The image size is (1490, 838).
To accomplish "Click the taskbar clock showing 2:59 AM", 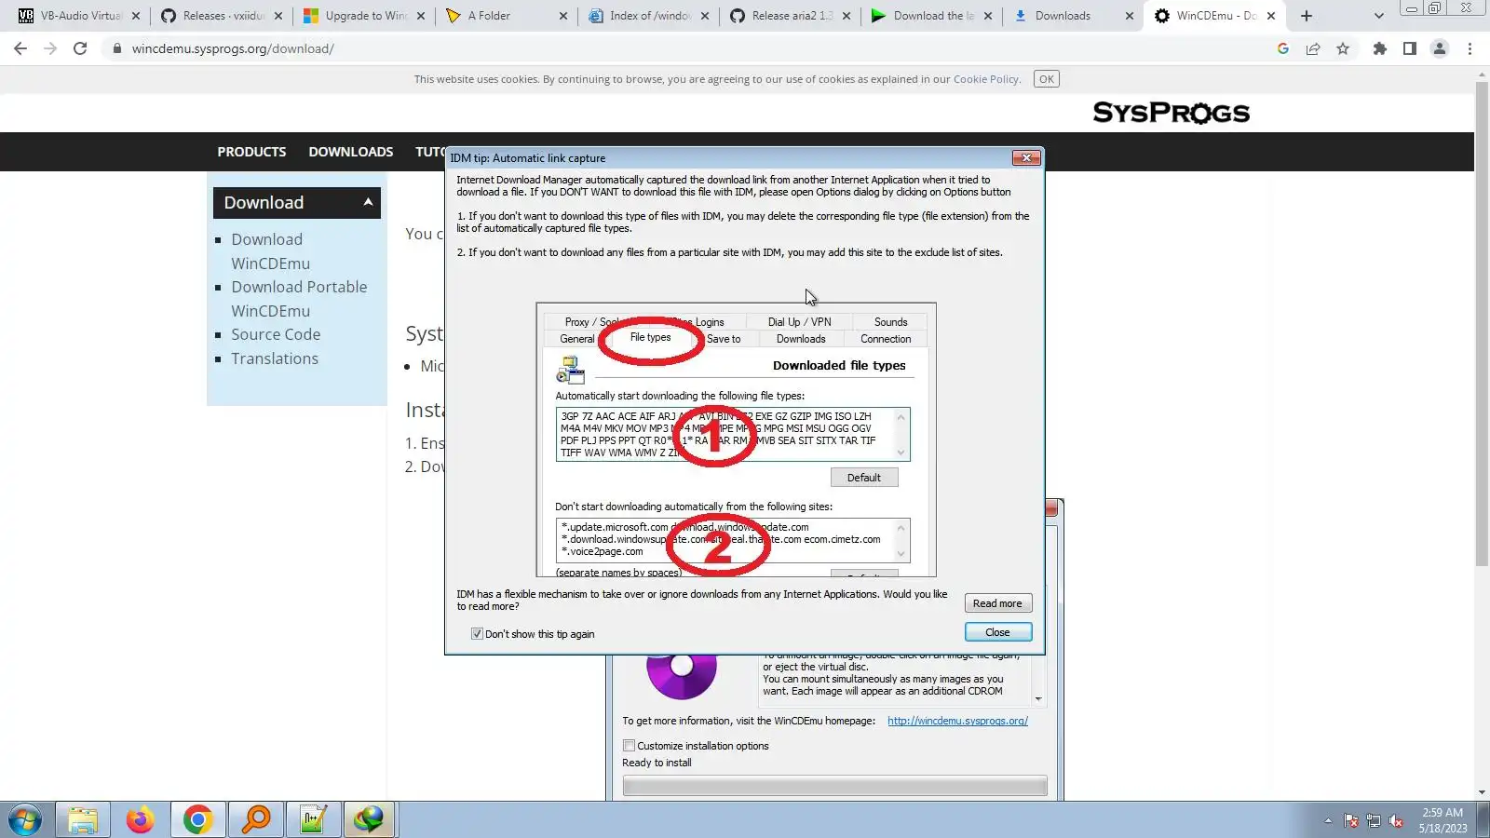I will [x=1443, y=820].
